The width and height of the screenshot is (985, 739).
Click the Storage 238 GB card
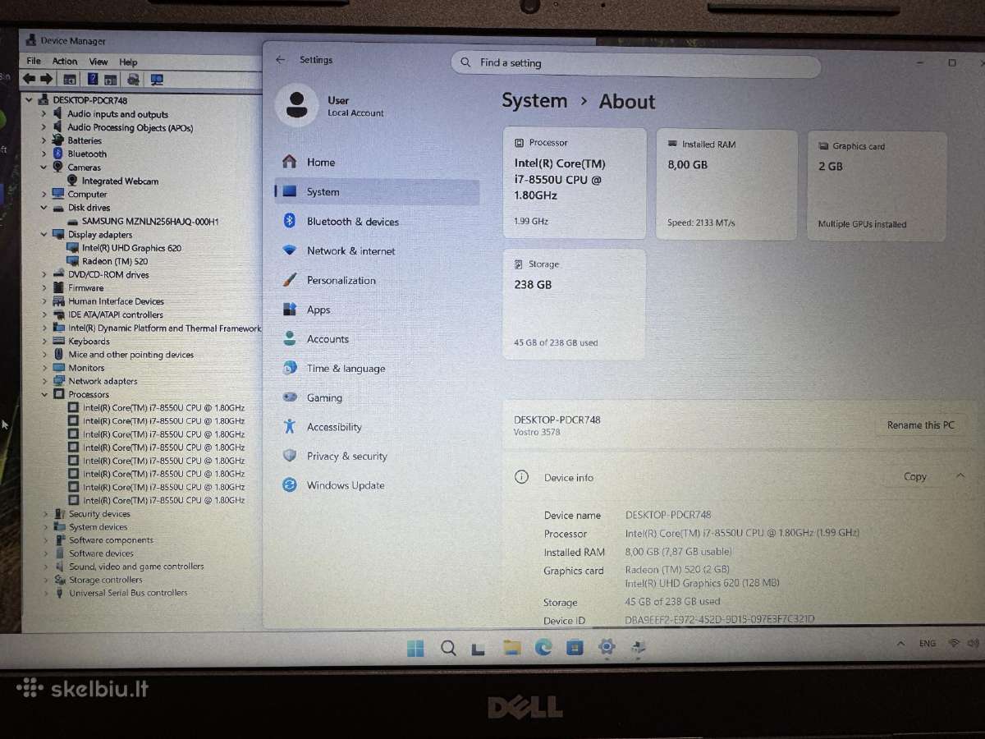(x=574, y=305)
